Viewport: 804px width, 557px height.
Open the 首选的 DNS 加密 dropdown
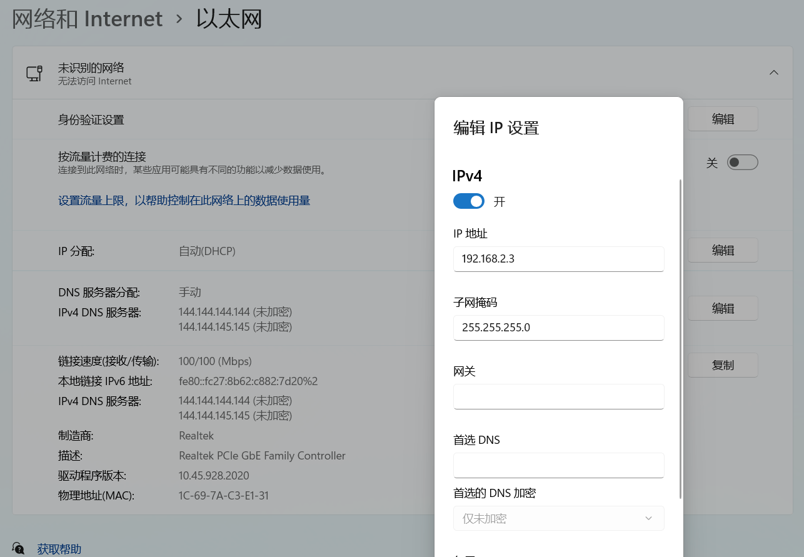click(558, 518)
